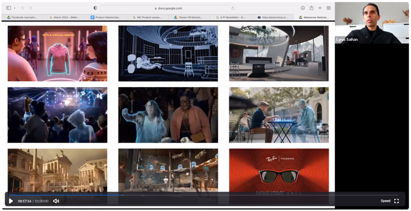The height and width of the screenshot is (211, 411).
Task: Open the ancient Rome buildings image
Action: 57,177
